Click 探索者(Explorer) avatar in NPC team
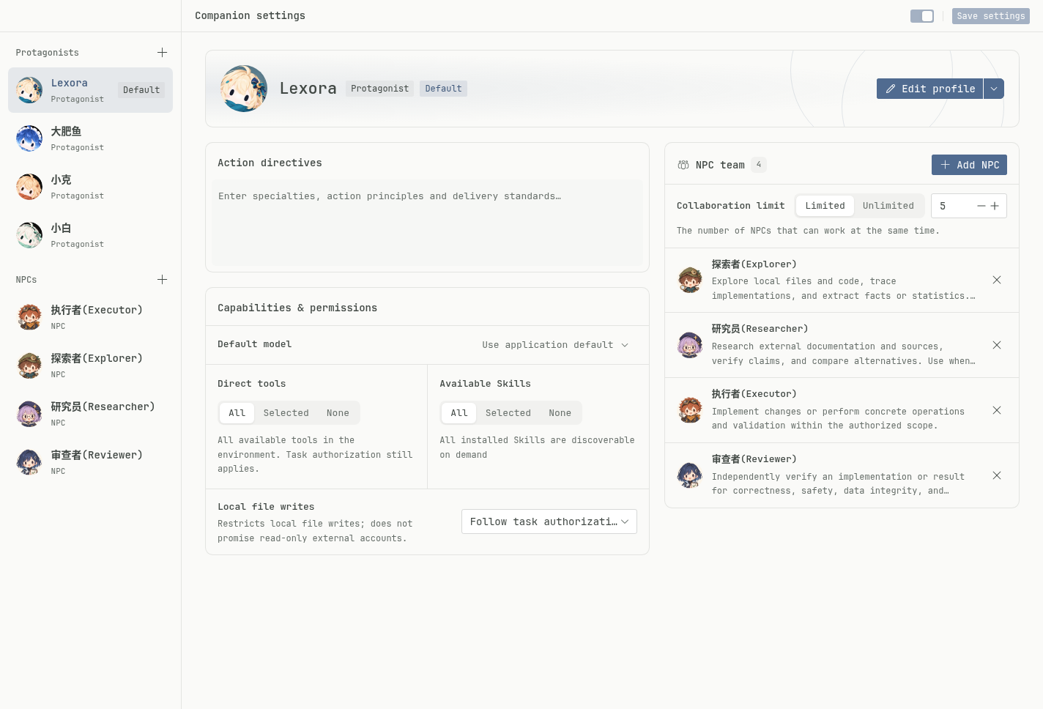Image resolution: width=1043 pixels, height=709 pixels. pos(690,280)
